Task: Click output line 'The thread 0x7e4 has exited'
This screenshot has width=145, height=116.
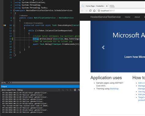Action: (25, 106)
